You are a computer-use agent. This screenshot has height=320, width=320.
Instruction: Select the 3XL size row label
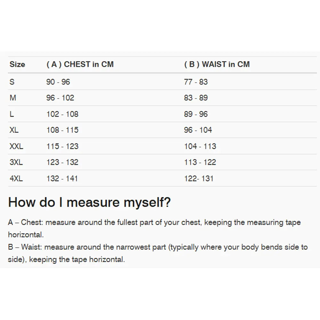pos(16,163)
